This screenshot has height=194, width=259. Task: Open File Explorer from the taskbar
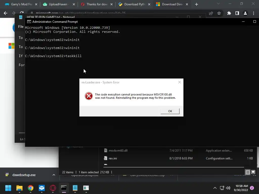(19, 188)
